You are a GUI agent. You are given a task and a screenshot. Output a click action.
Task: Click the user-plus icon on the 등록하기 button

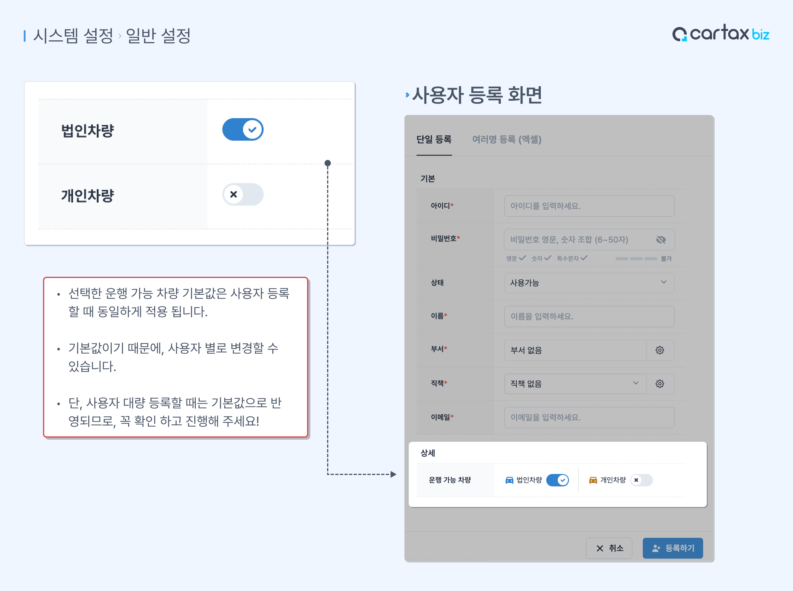click(x=656, y=548)
